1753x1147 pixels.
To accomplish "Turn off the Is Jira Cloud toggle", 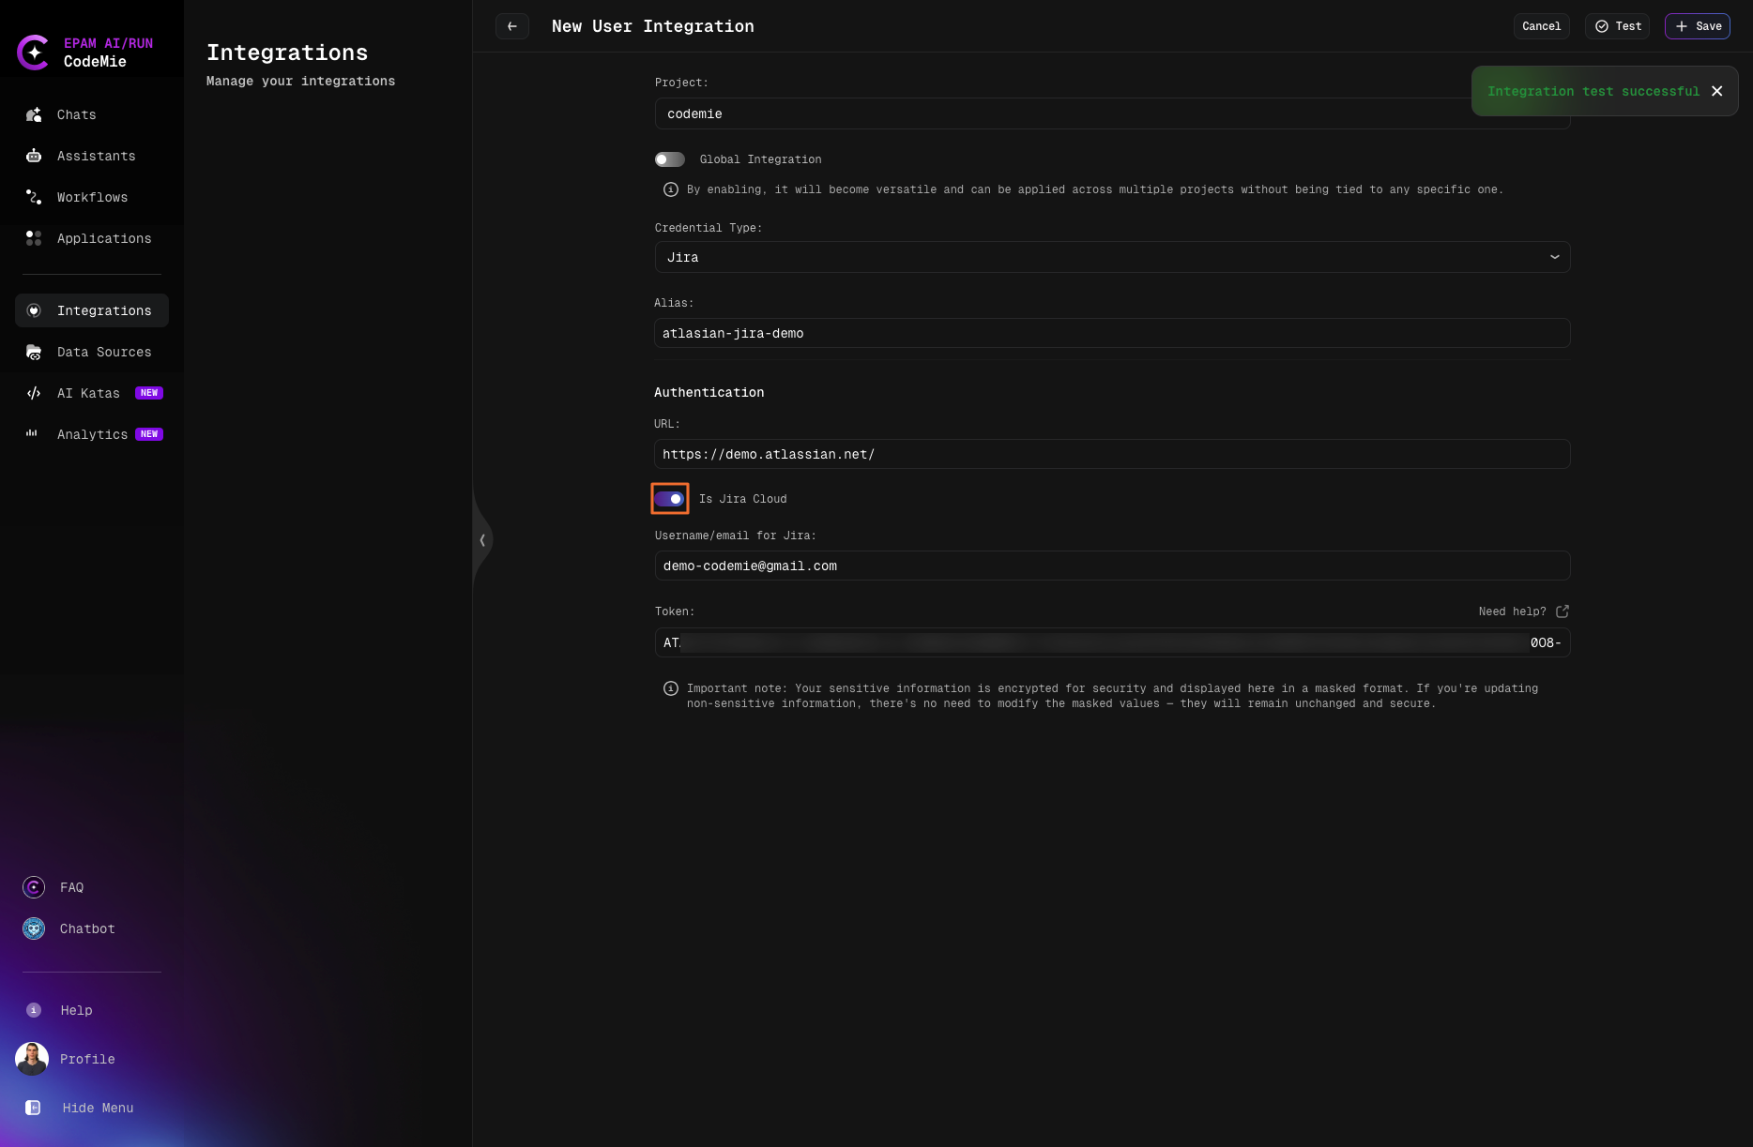I will click(x=669, y=499).
